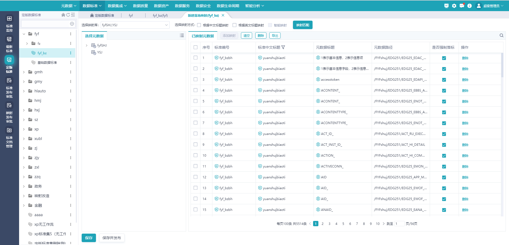Enable 根据中文标题映射 checkbox

[199, 25]
